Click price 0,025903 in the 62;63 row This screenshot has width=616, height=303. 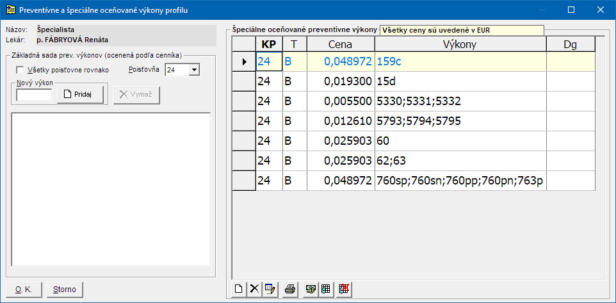(341, 161)
